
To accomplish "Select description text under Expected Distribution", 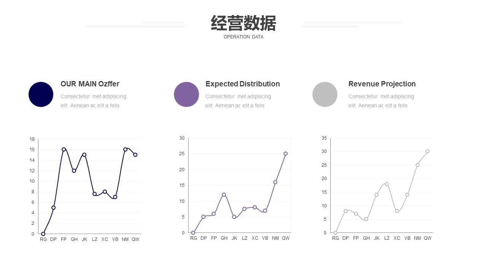I will point(238,101).
